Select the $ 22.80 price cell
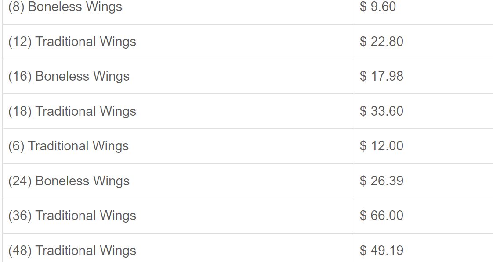 click(381, 42)
